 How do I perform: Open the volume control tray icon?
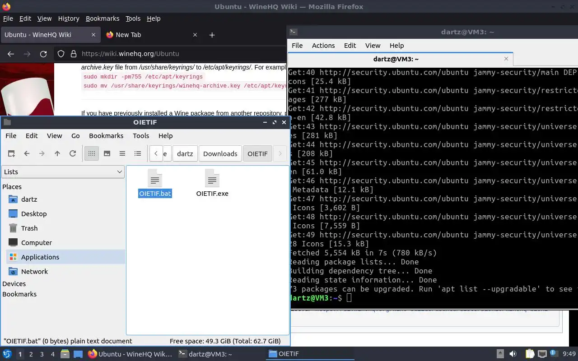click(x=513, y=354)
